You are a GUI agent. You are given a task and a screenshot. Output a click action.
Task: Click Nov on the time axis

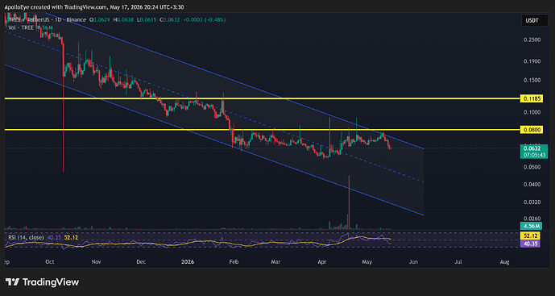click(97, 262)
